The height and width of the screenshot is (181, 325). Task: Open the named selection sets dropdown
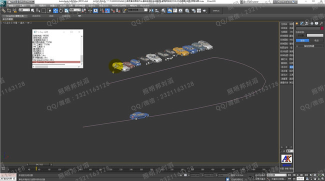click(x=137, y=10)
